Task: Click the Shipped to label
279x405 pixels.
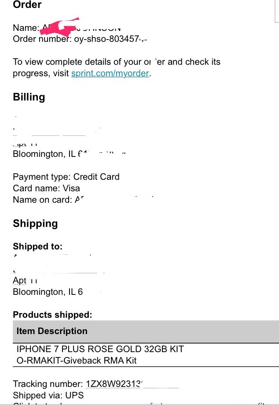Action: 38,246
